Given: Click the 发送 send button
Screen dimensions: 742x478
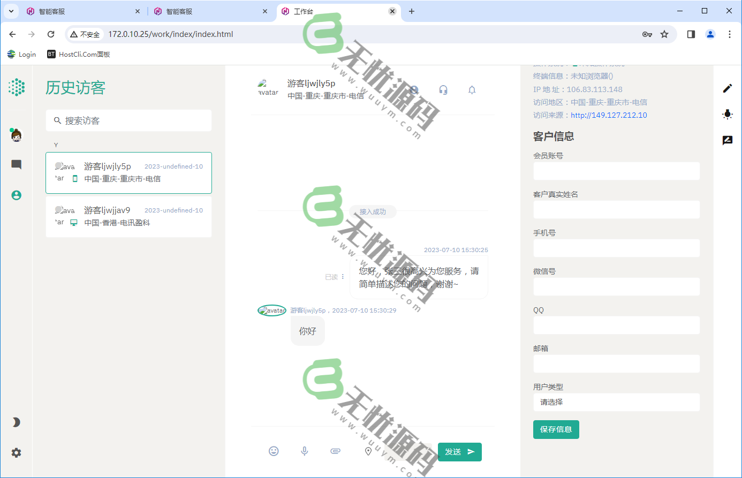Looking at the screenshot, I should point(459,452).
